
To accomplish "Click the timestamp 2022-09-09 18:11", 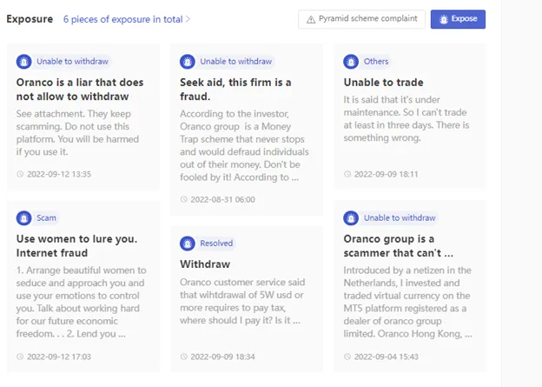I will [x=387, y=174].
